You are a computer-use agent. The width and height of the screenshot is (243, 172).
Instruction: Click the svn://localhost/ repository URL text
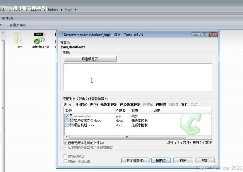(x=73, y=47)
